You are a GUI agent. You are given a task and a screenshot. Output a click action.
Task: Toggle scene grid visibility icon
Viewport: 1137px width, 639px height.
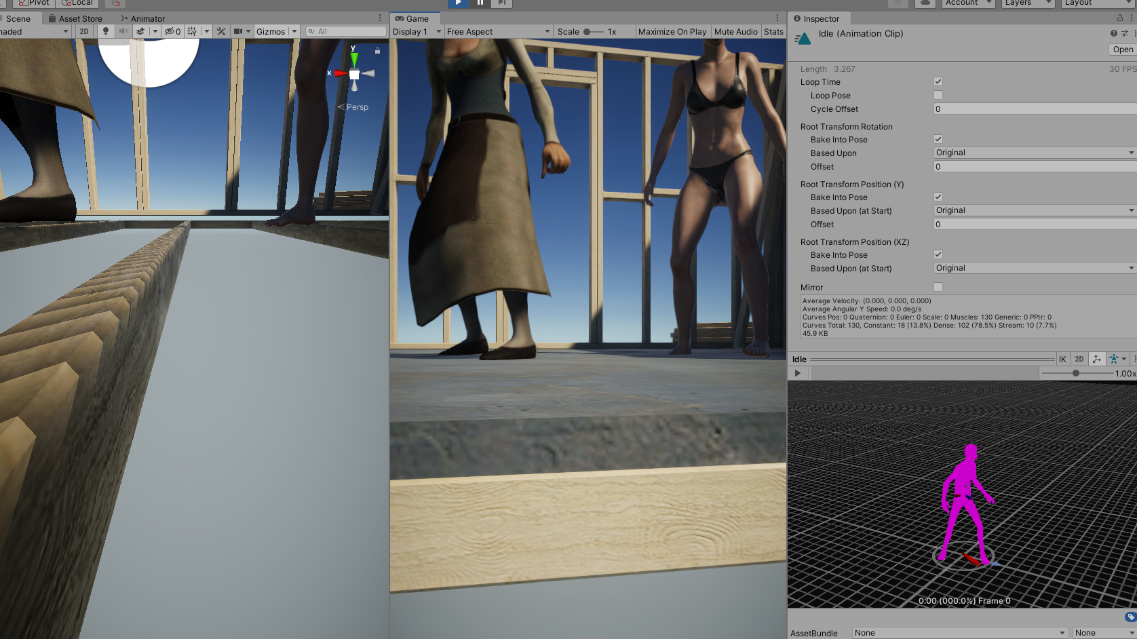tap(192, 31)
